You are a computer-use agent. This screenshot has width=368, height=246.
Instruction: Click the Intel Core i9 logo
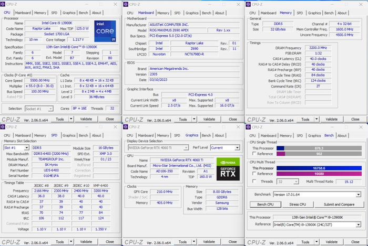tap(106, 30)
